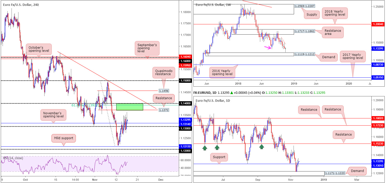
Task: Click the FX:EURUSD, 1D symbol header
Action: tap(205, 92)
